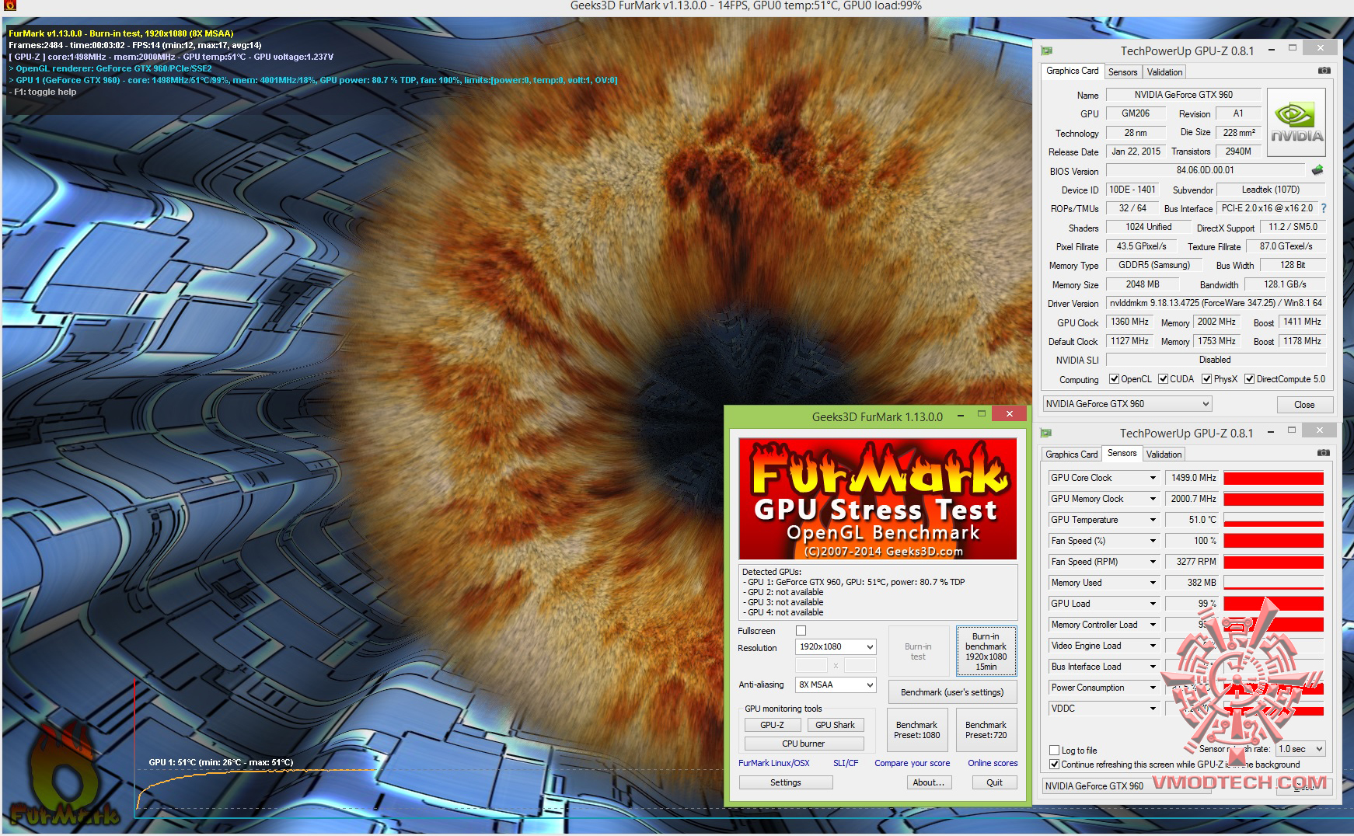Click the GPU-Z icon in the Sensors window title bar
The image size is (1354, 836).
coord(1046,433)
